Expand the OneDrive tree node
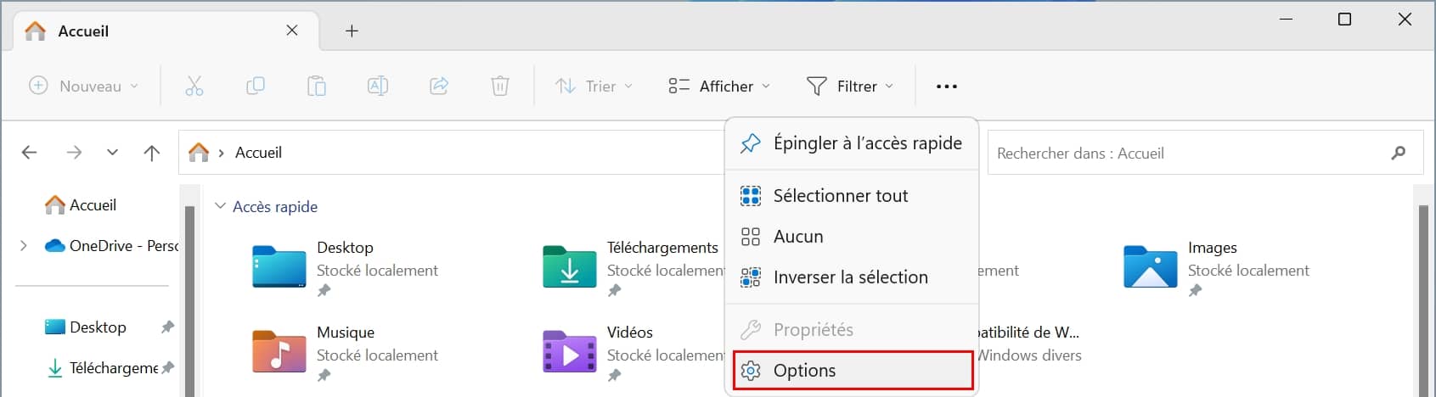Image resolution: width=1436 pixels, height=397 pixels. click(24, 246)
